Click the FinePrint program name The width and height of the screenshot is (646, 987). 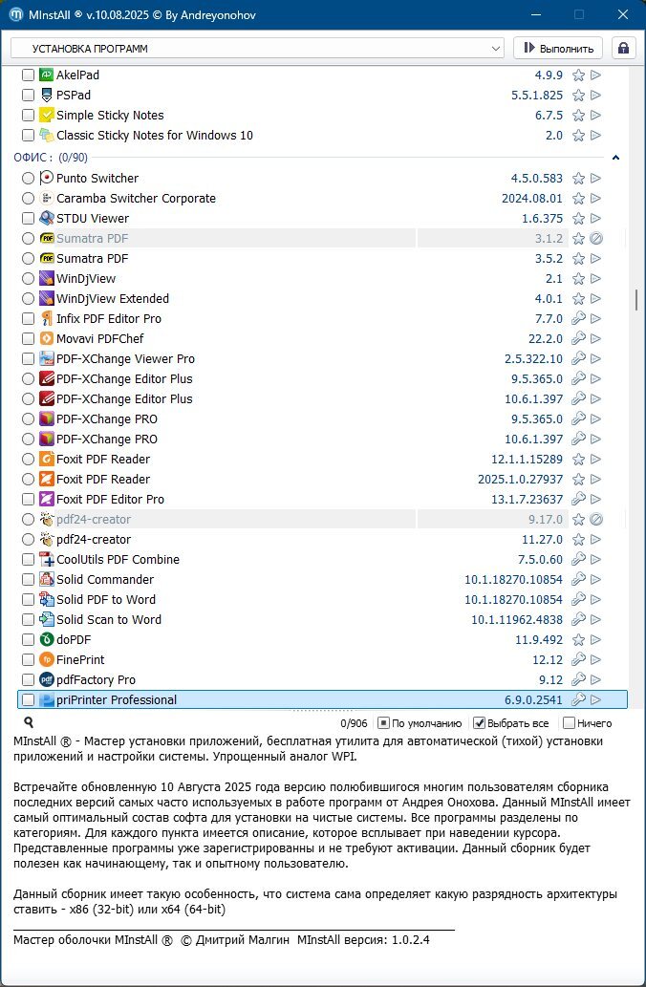[x=80, y=659]
